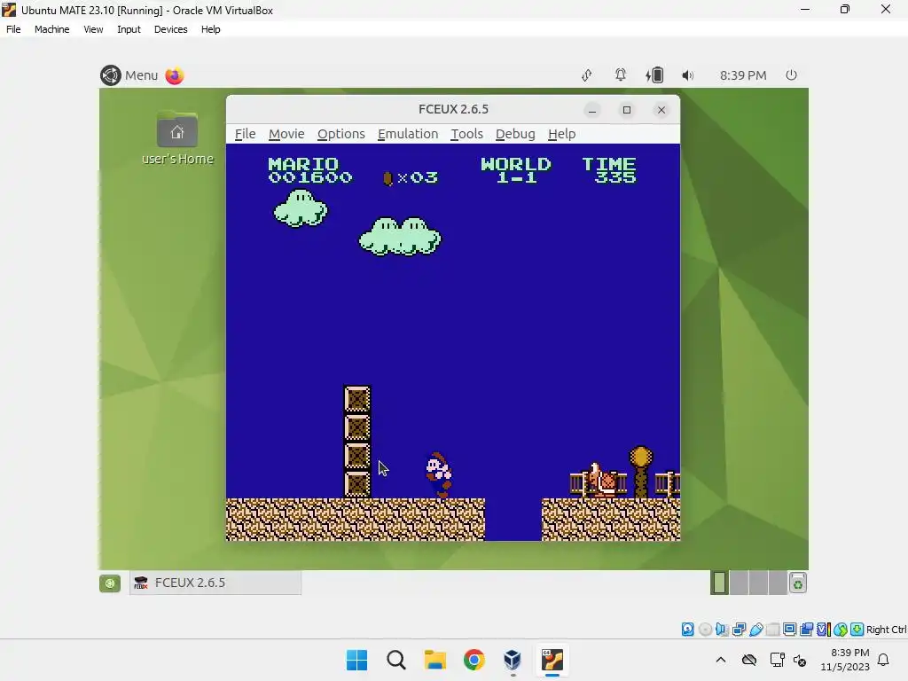
Task: Open Windows notification bell
Action: [x=883, y=660]
